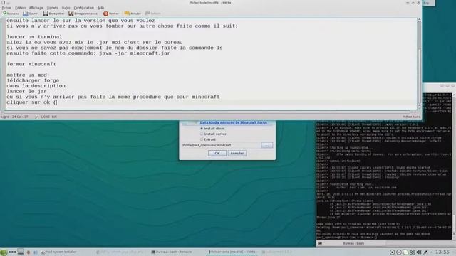Click the 'Ligne : 24 Col : 17' status entry

[x=14, y=117]
